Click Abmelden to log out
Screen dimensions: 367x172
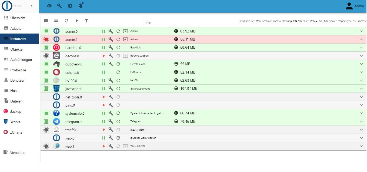(x=17, y=153)
